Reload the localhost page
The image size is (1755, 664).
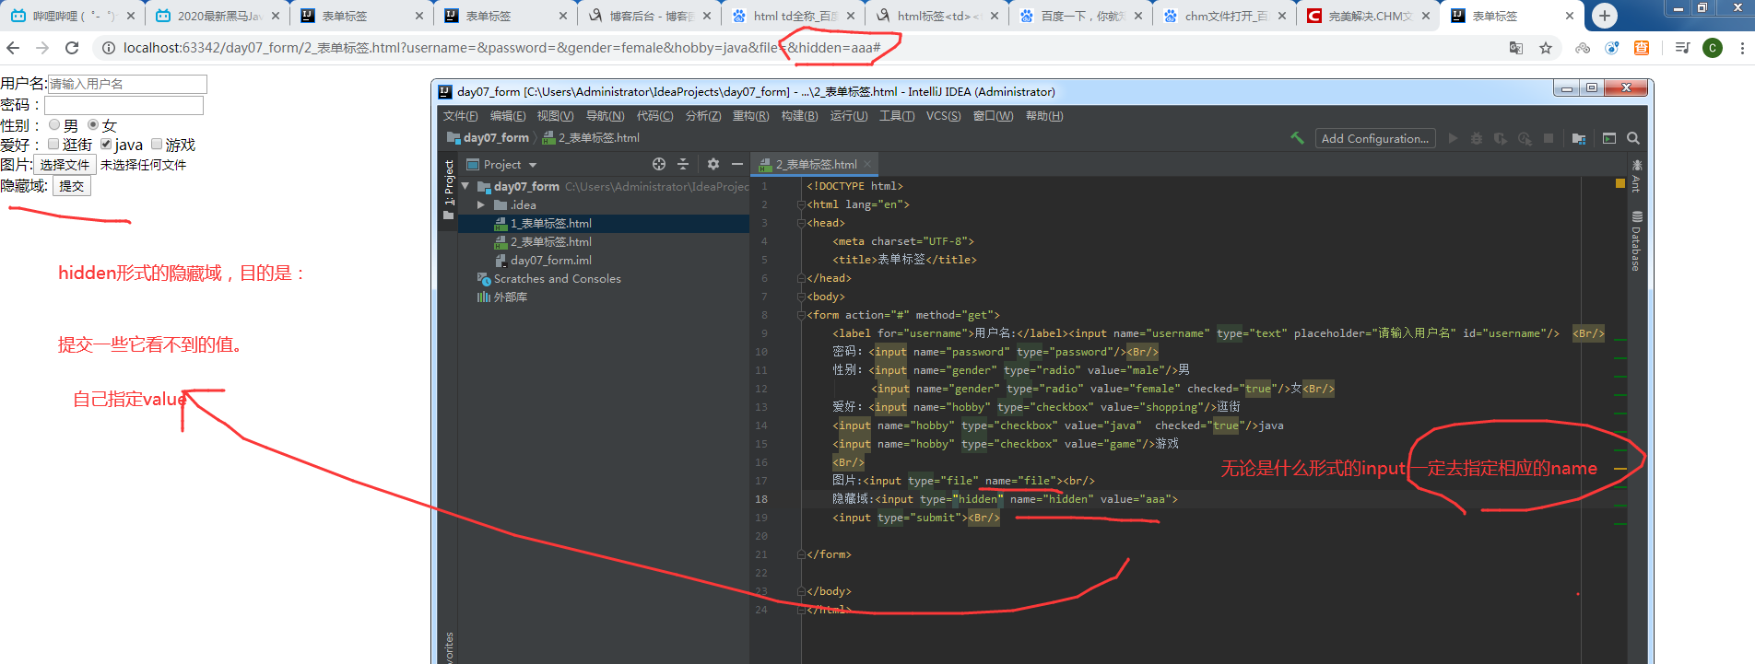click(72, 48)
